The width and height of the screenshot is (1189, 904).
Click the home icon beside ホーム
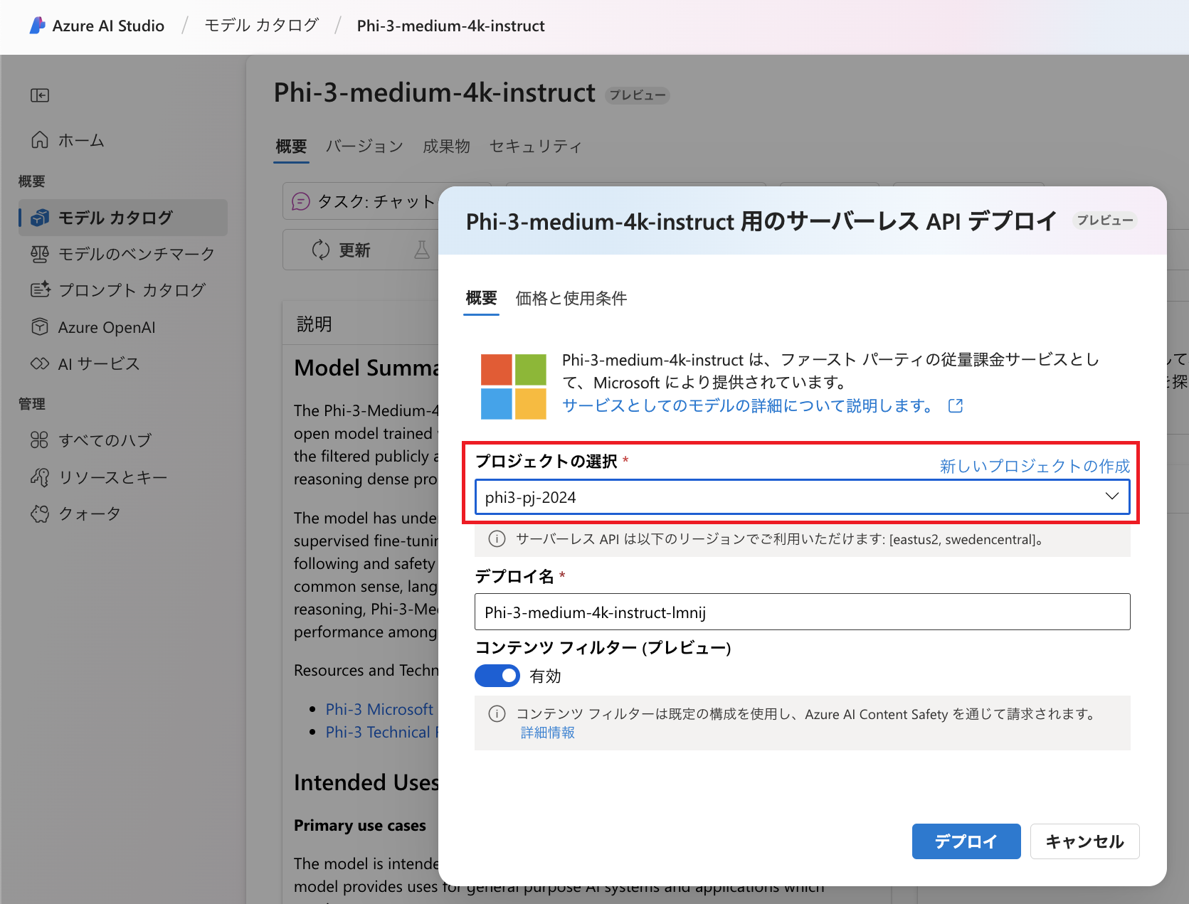click(40, 139)
